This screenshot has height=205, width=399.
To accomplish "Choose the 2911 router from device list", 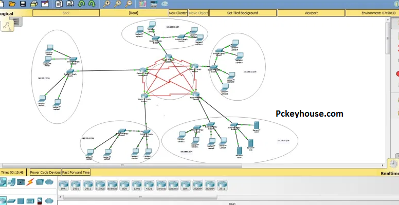I will click(x=88, y=185).
